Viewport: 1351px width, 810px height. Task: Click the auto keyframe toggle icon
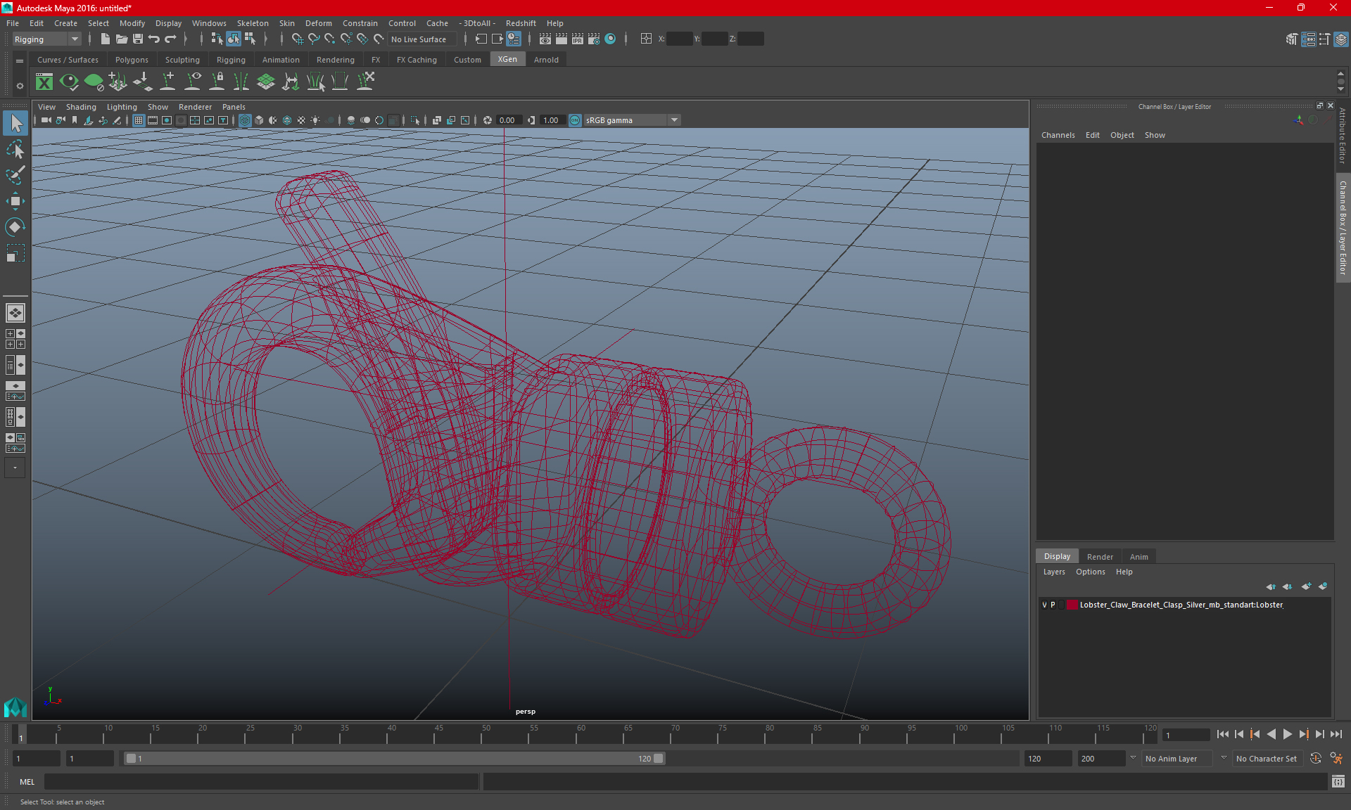1316,759
